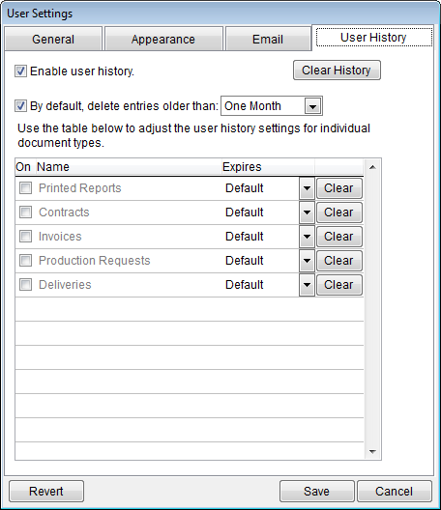Clear the Printed Reports history
This screenshot has width=441, height=510.
(x=339, y=188)
